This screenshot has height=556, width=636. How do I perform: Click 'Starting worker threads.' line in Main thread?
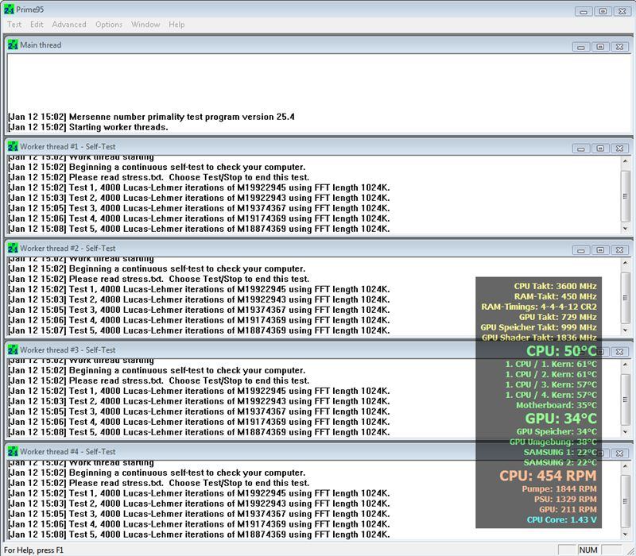[x=88, y=127]
